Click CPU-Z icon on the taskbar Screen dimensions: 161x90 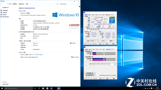(x=51, y=88)
